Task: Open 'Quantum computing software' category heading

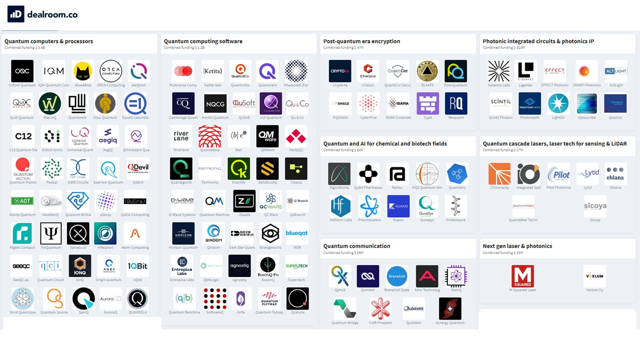Action: pyautogui.click(x=203, y=41)
